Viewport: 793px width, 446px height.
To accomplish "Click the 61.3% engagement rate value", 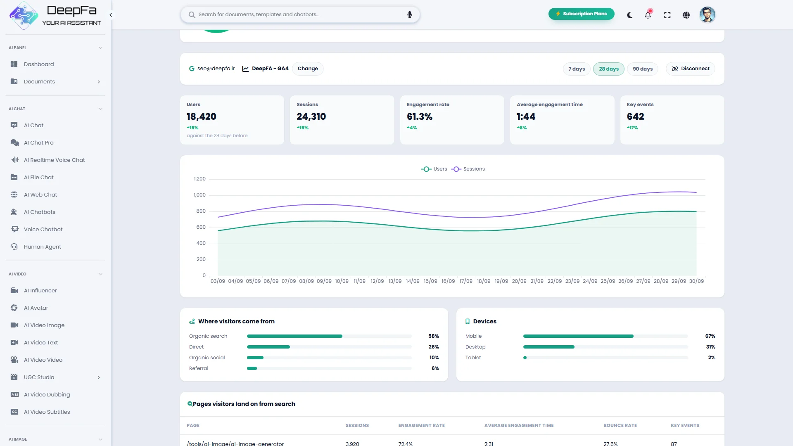I will 420,117.
